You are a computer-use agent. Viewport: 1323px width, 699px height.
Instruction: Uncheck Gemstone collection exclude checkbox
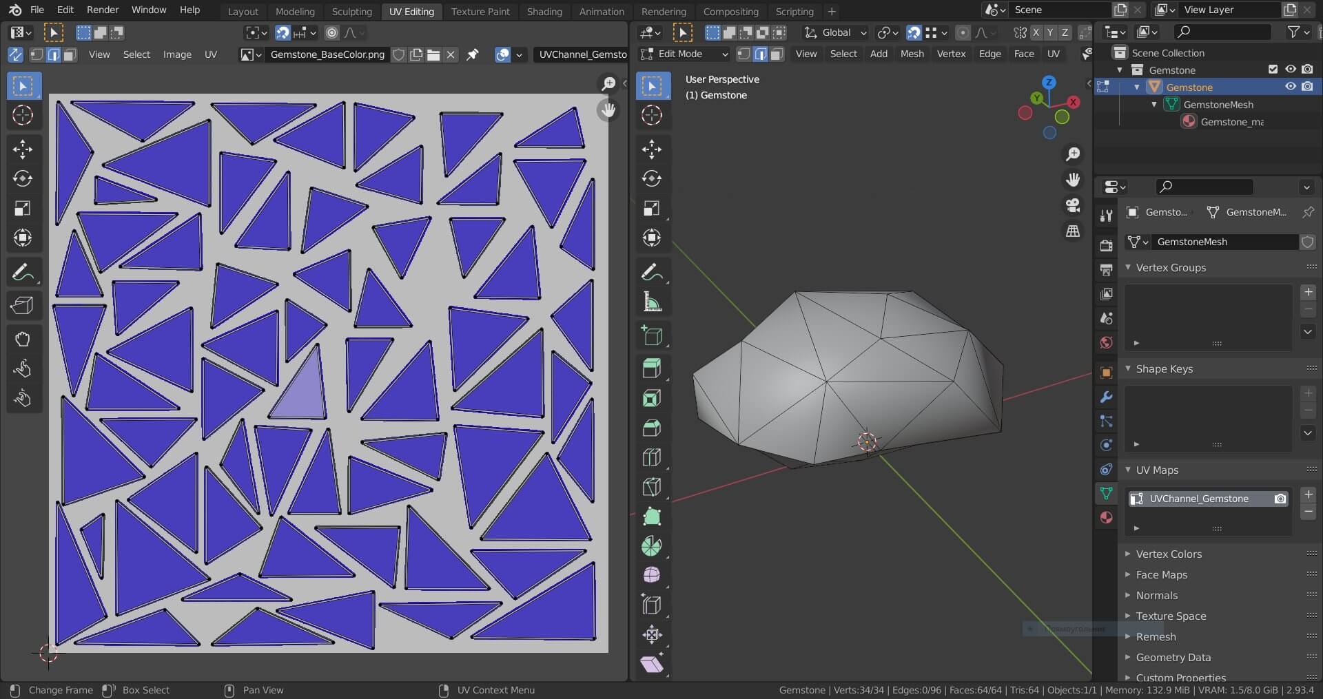(x=1273, y=70)
